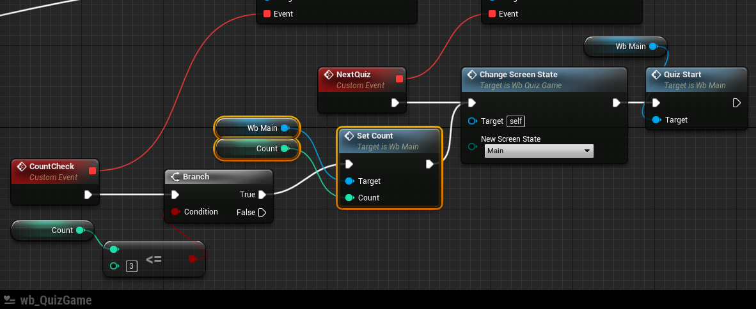Click the Branch True output pin
The width and height of the screenshot is (756, 309).
click(262, 195)
